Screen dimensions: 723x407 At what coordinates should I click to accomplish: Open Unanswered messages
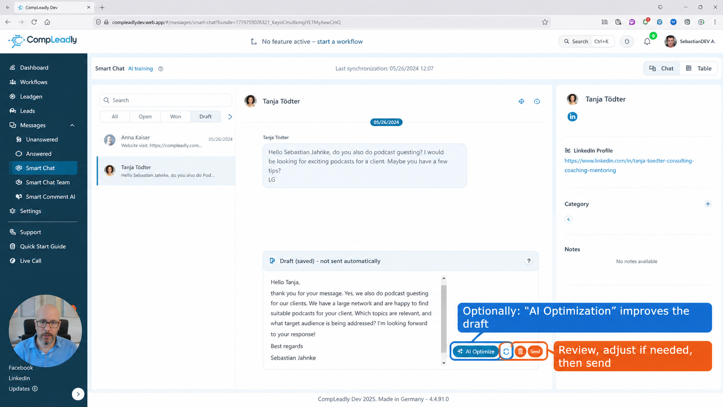43,139
